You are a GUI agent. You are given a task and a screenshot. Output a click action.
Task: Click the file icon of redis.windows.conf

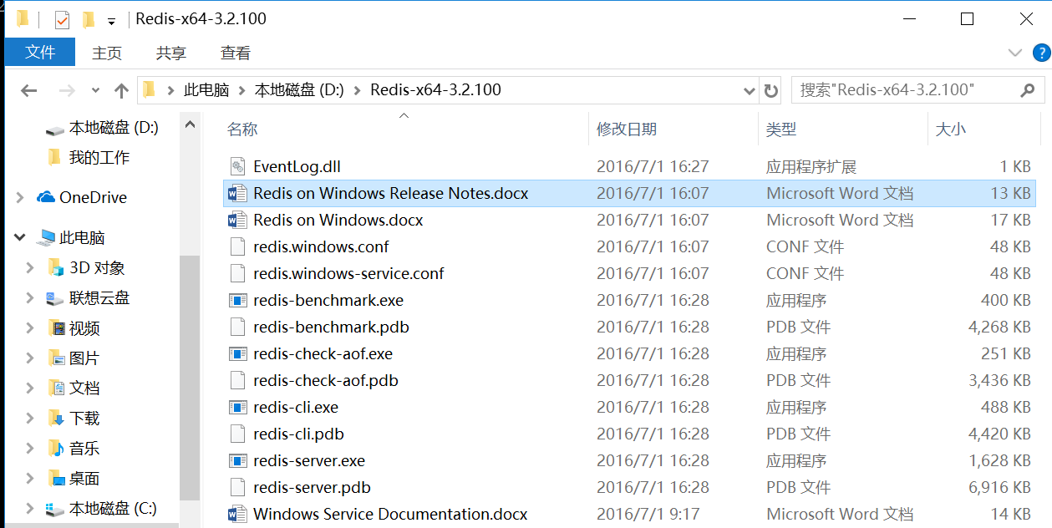237,246
